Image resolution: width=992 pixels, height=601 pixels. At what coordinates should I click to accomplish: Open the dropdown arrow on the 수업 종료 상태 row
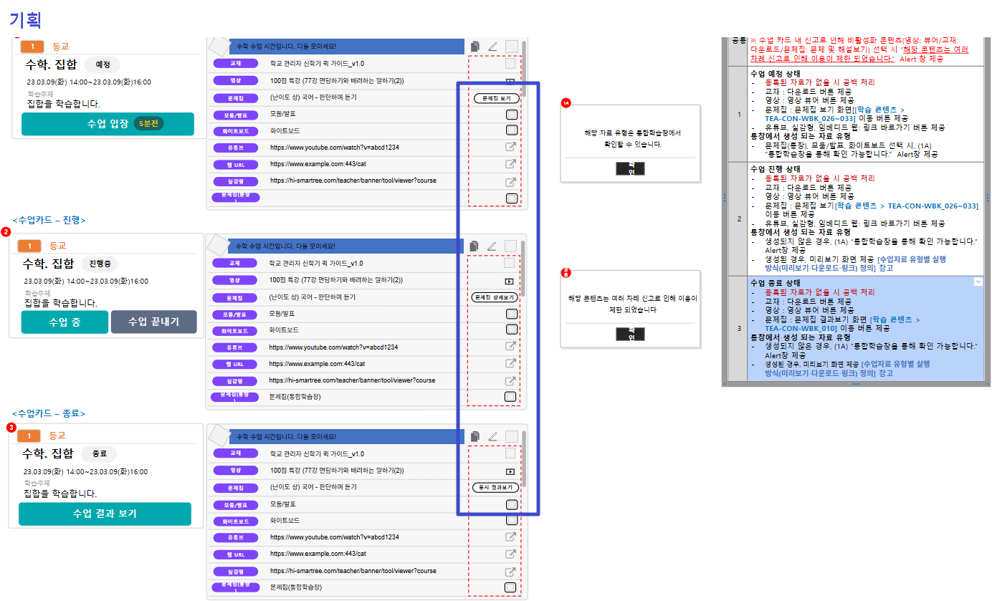click(x=978, y=283)
